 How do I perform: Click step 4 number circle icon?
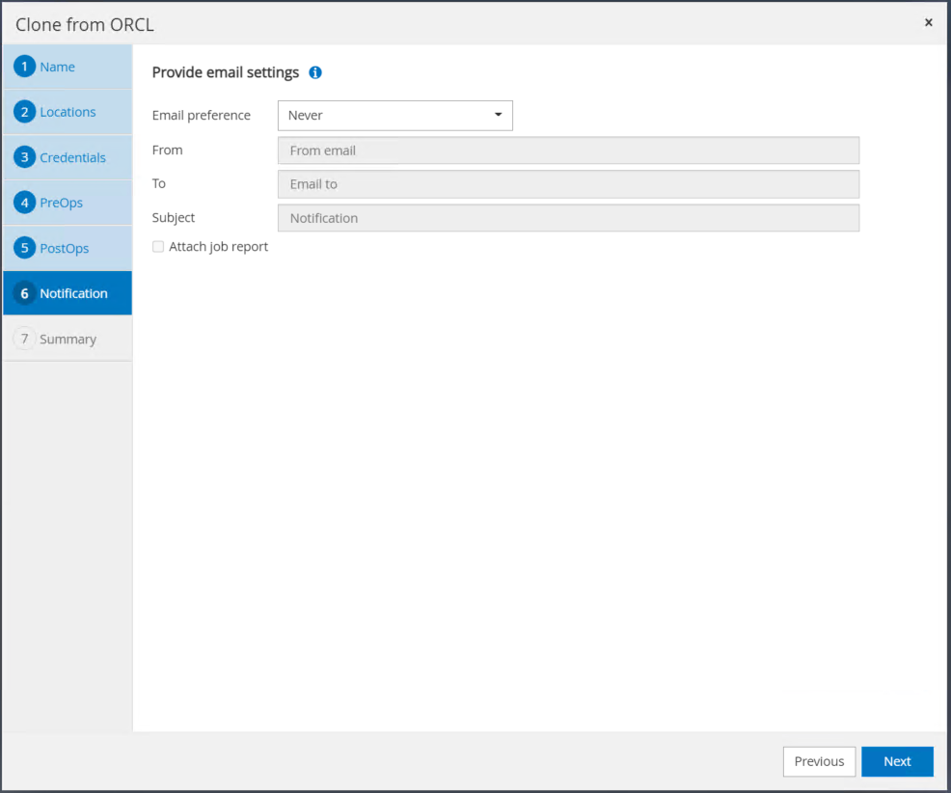click(x=25, y=203)
